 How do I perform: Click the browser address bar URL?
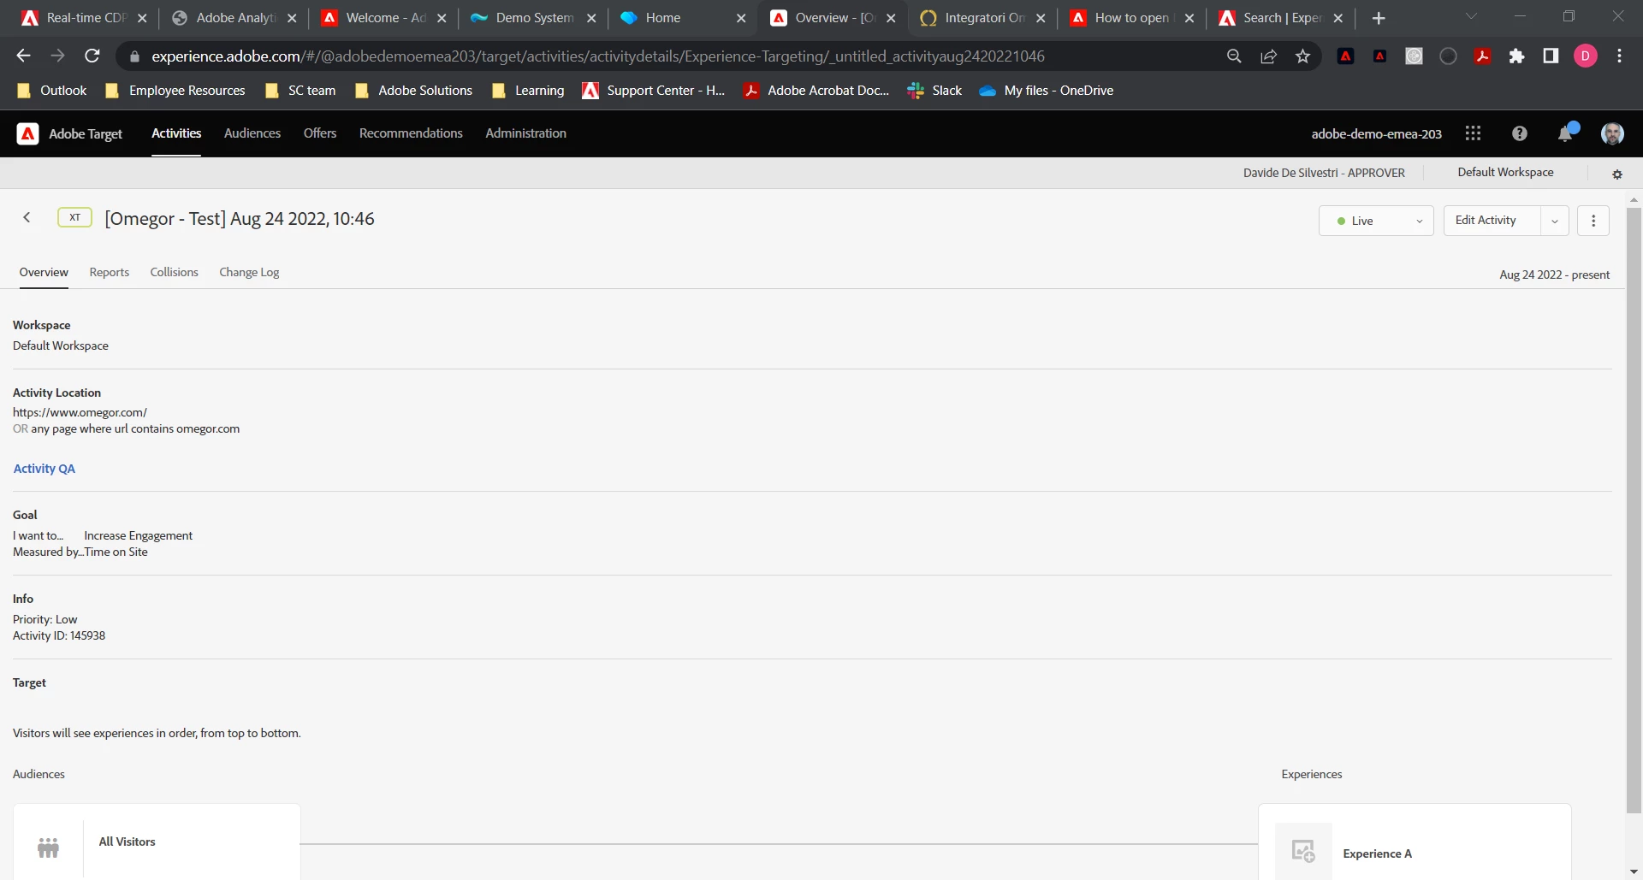click(598, 56)
